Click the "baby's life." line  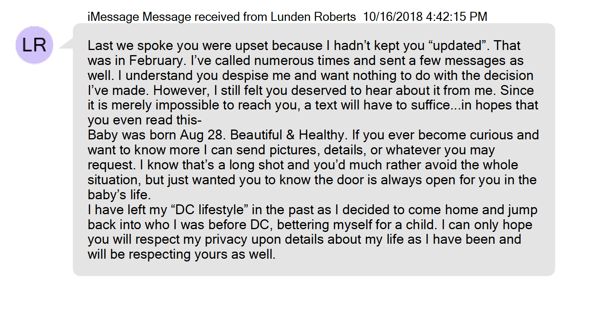119,195
